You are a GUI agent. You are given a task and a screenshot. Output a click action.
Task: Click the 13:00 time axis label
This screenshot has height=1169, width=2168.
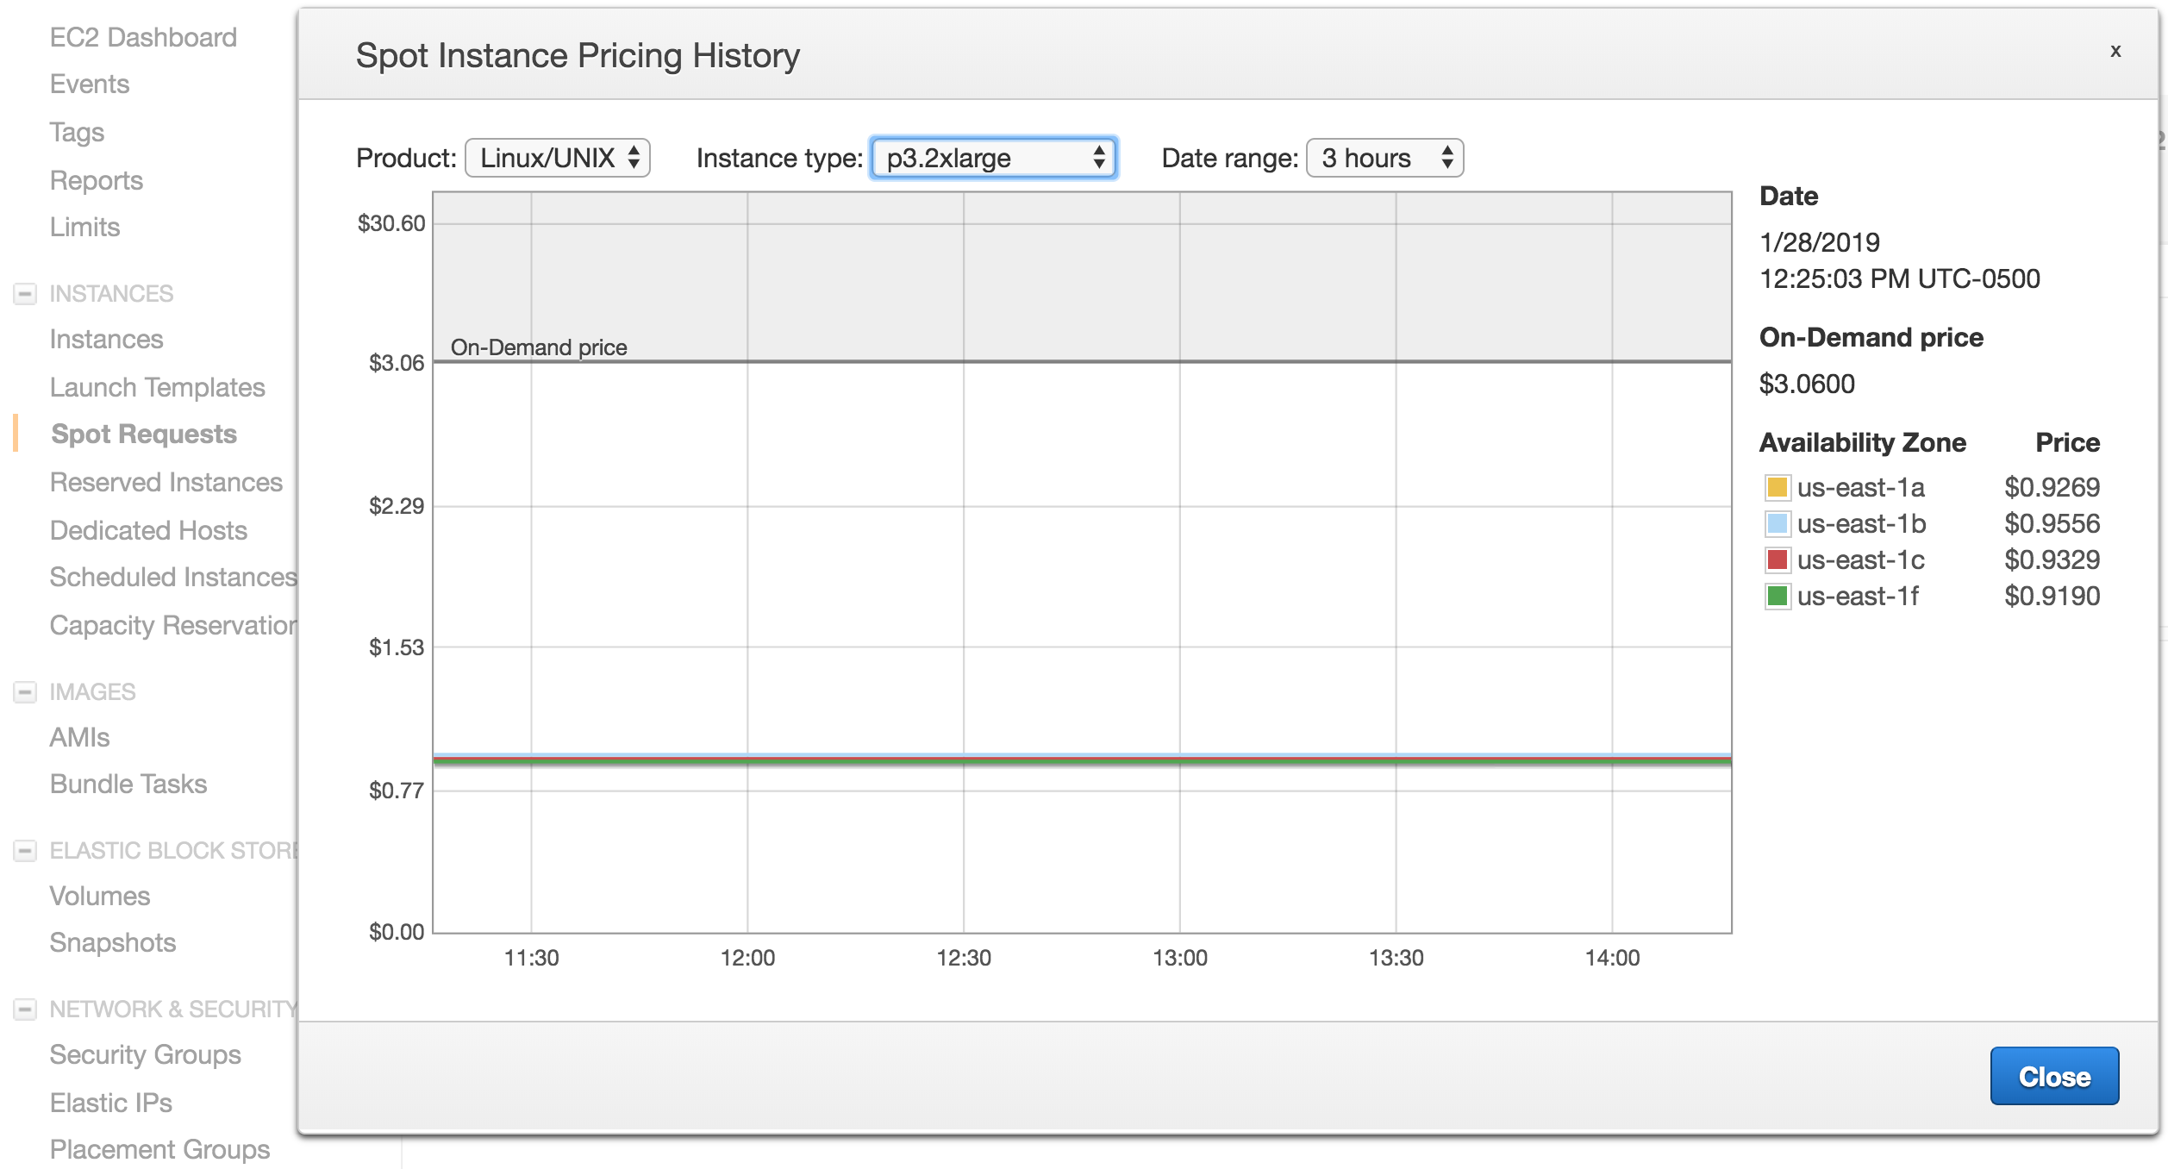[x=1180, y=958]
